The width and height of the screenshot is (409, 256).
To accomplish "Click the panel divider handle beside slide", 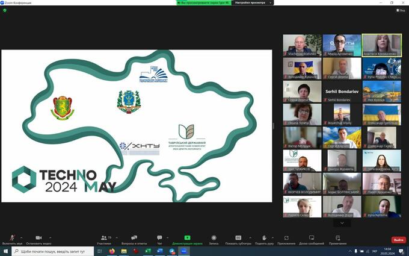I will 273,126.
